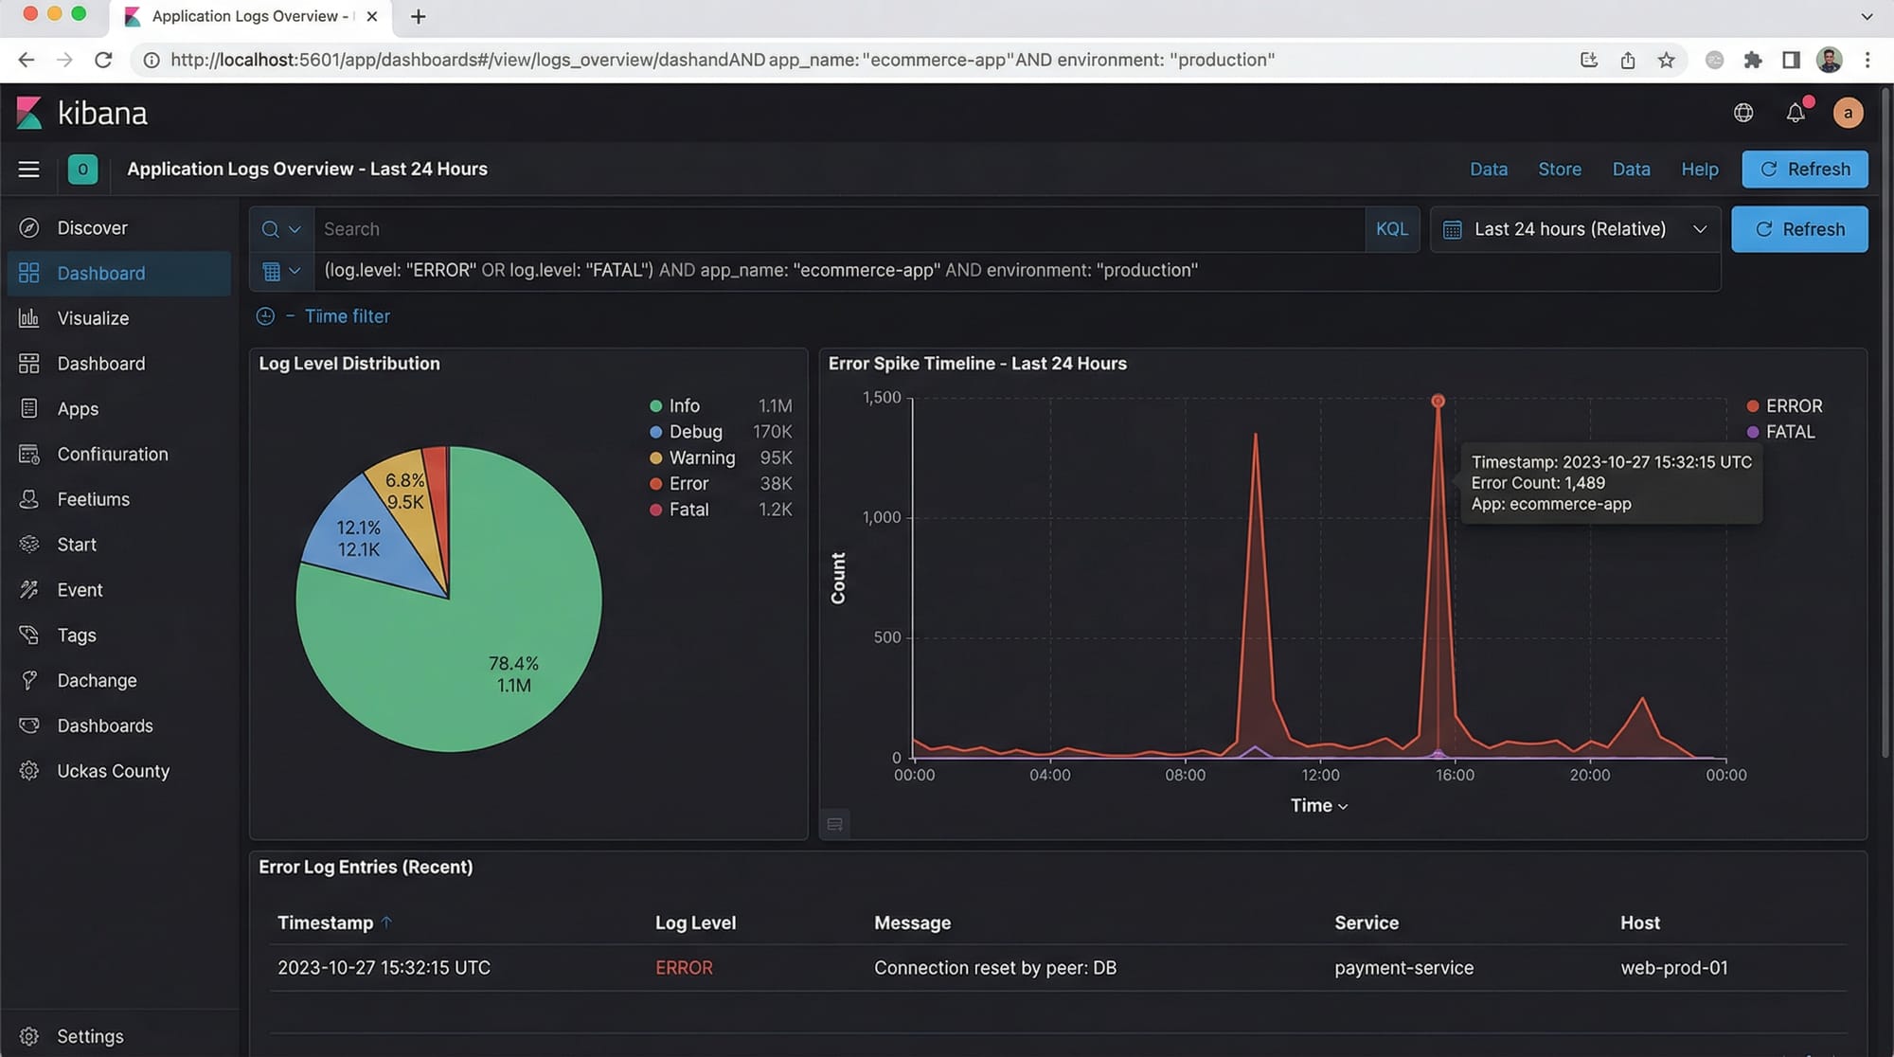Click the notifications bell icon
The height and width of the screenshot is (1057, 1894).
1795,114
